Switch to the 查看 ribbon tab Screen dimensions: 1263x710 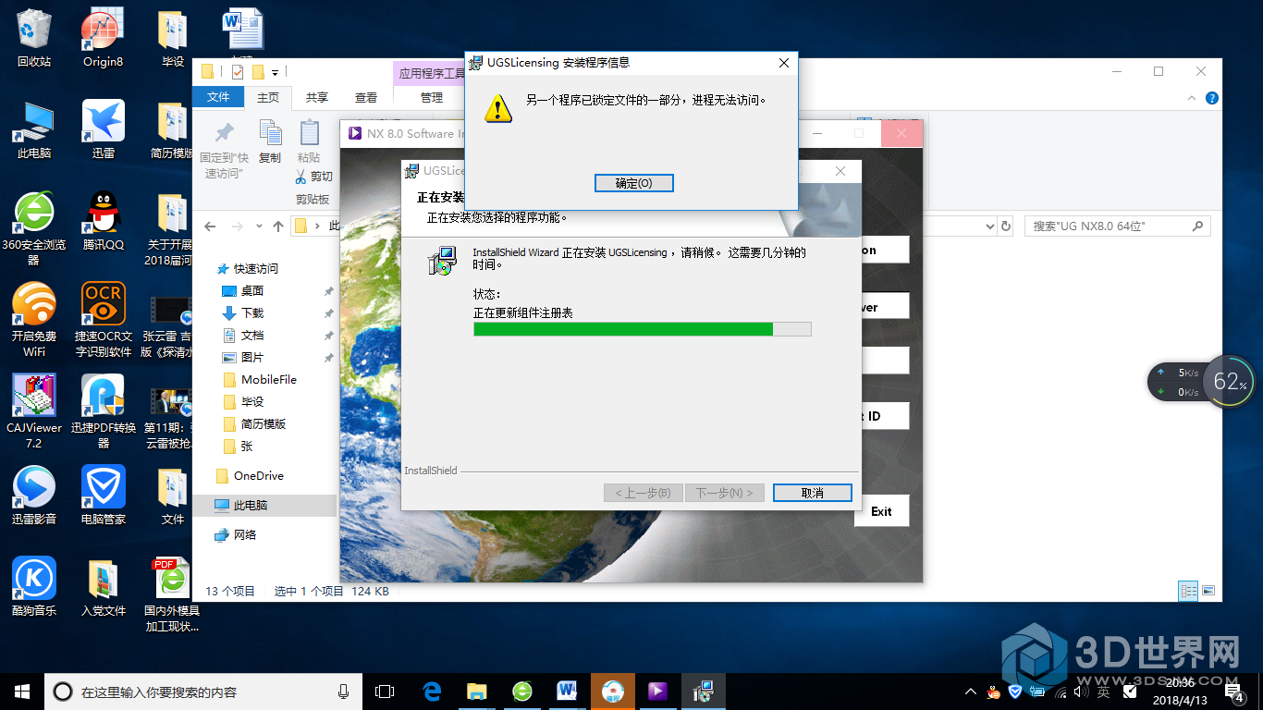[366, 97]
